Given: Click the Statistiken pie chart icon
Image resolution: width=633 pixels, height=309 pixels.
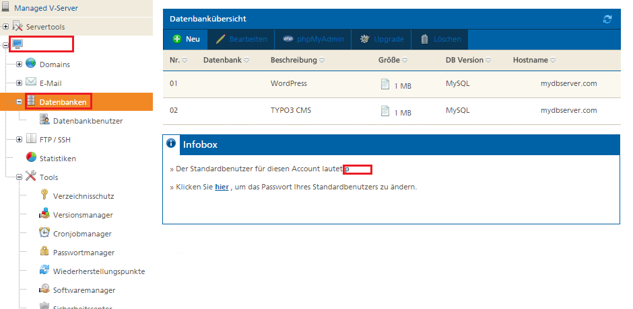Looking at the screenshot, I should [31, 157].
